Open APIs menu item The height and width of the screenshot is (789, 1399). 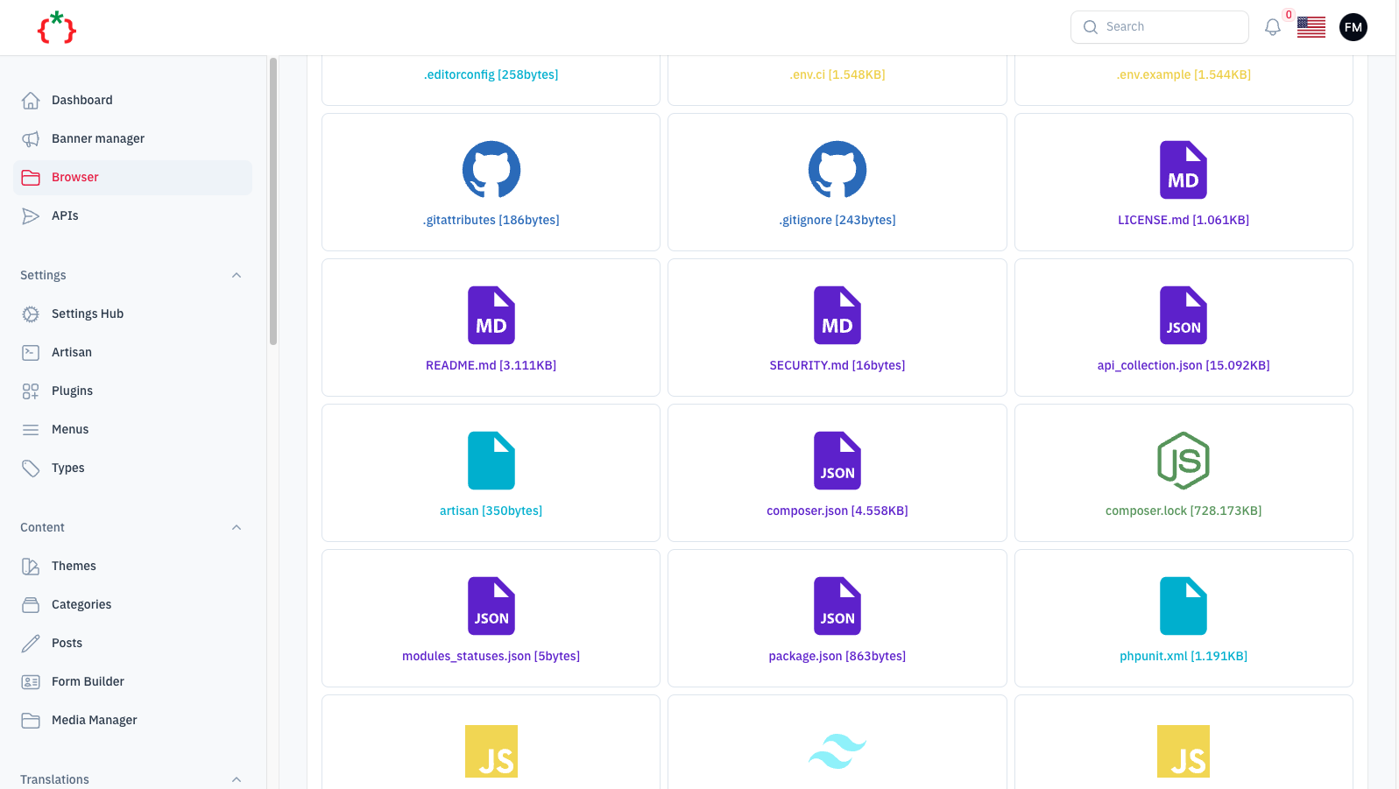132,215
